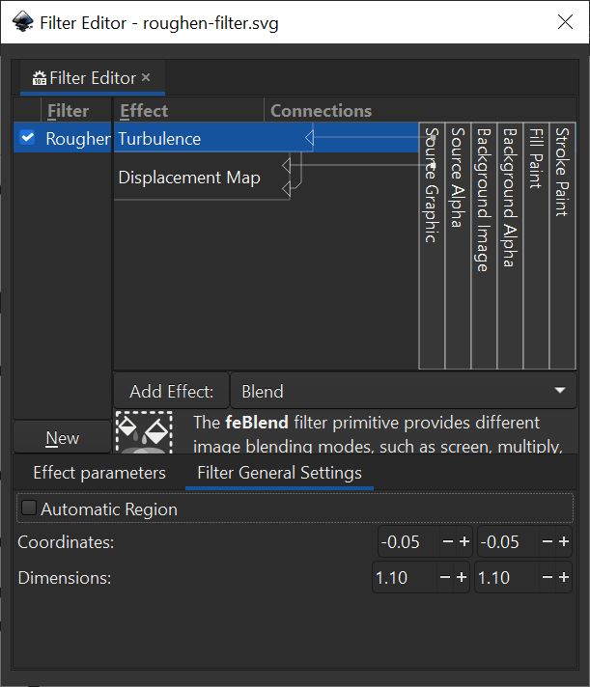Switch to the Effect parameters tab

pos(99,473)
